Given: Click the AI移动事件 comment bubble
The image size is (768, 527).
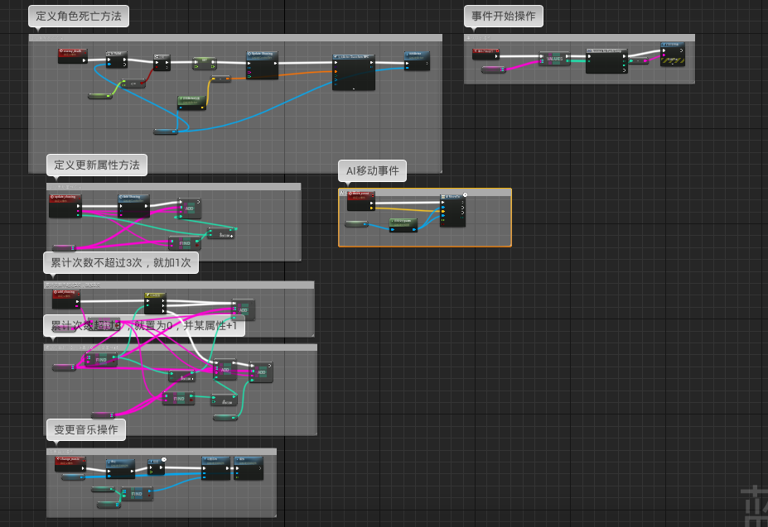Looking at the screenshot, I should 372,170.
